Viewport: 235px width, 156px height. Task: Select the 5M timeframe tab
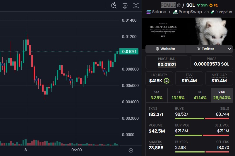pos(157,95)
